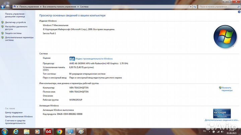
Task: Click the RU language indicator
Action: tap(205, 131)
